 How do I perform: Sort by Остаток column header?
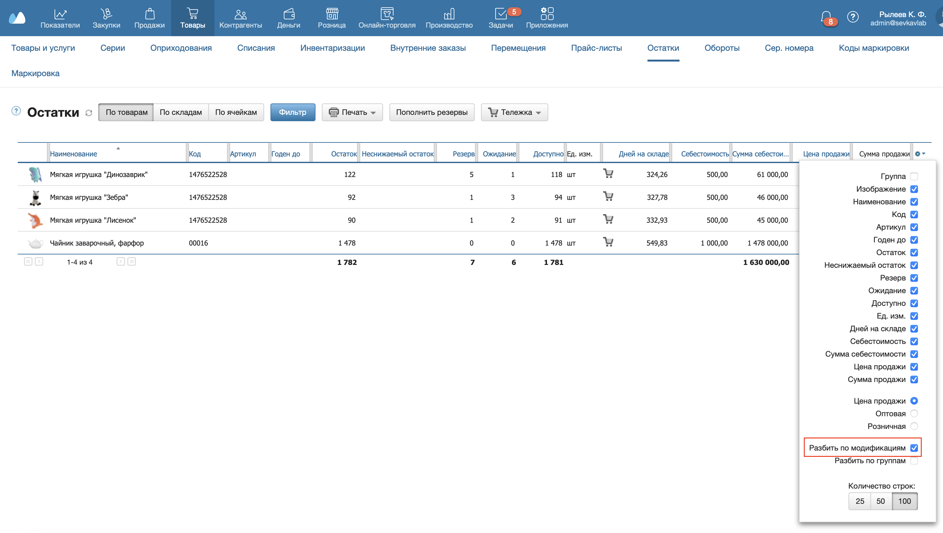point(344,154)
